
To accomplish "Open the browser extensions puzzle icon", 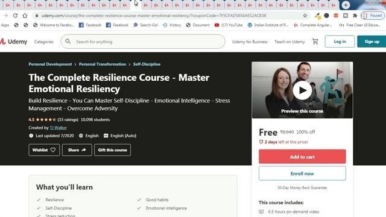I will click(x=355, y=16).
